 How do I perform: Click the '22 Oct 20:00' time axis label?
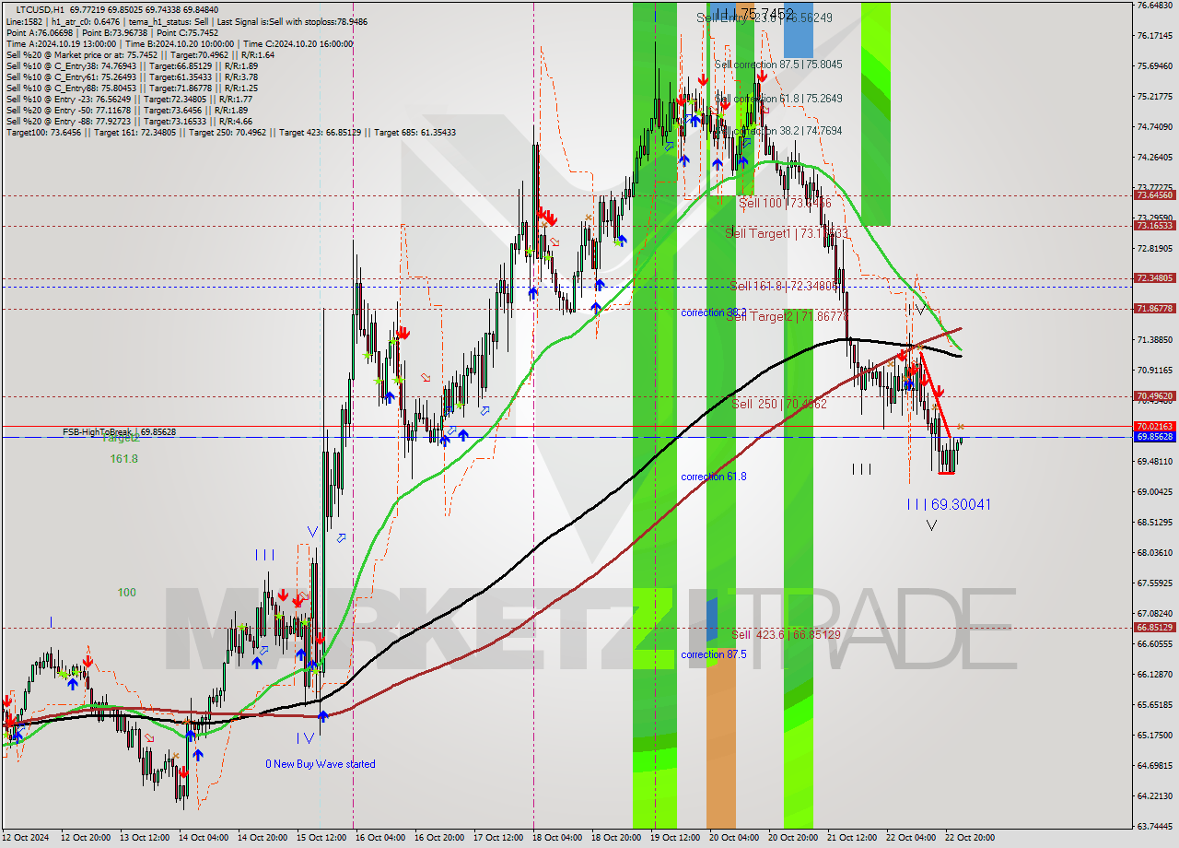(x=970, y=838)
